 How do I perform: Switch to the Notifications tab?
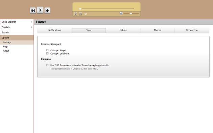click(55, 30)
